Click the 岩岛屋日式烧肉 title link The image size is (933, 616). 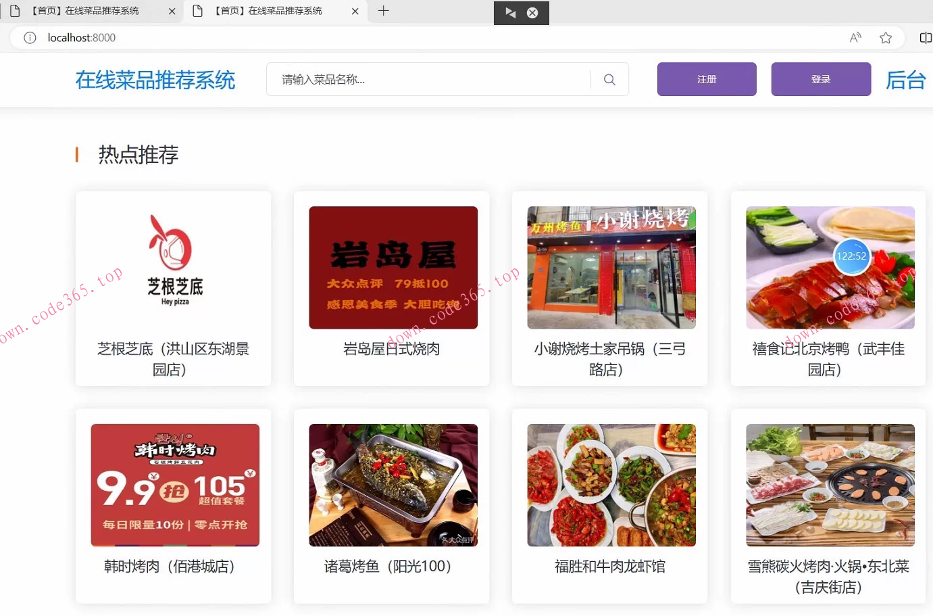[x=392, y=349]
